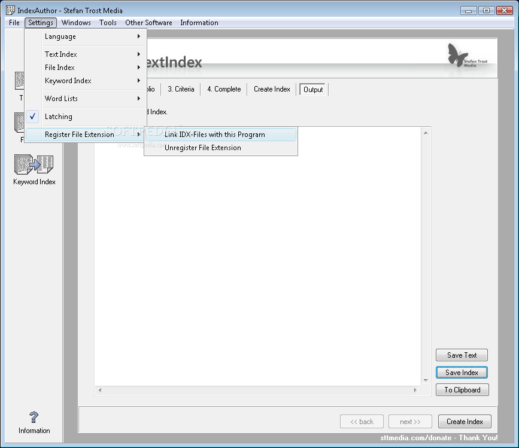Switch to the Create Index tab
The image size is (519, 448).
(272, 89)
